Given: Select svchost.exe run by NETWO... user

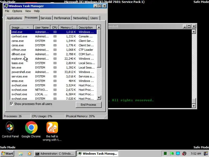Looking at the screenshot, I should coord(54,90).
